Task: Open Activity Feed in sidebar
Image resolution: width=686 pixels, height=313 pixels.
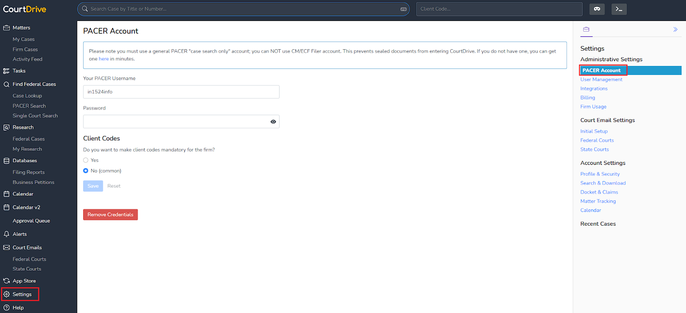Action: click(x=27, y=60)
